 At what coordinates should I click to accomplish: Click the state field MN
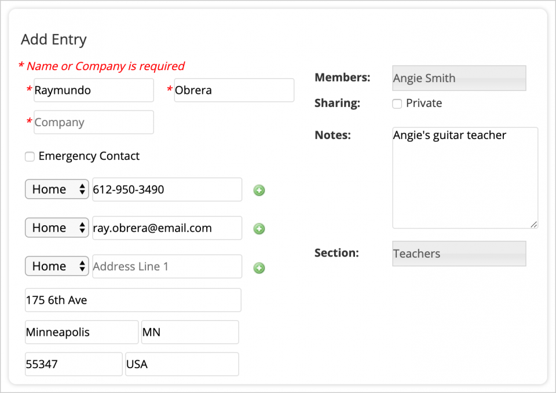[190, 332]
